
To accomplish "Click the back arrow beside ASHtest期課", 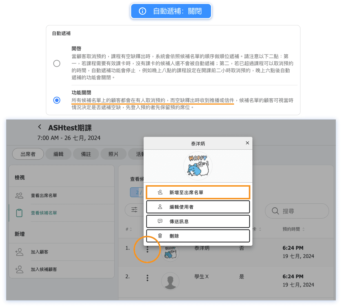I will [40, 127].
